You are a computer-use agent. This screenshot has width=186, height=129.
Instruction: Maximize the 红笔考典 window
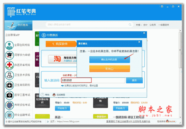pos(173,6)
